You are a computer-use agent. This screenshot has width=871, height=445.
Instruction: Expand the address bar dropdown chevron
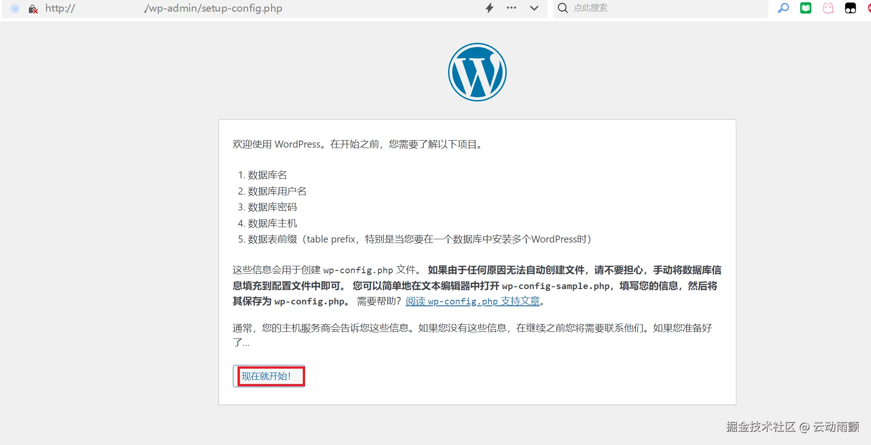point(534,8)
